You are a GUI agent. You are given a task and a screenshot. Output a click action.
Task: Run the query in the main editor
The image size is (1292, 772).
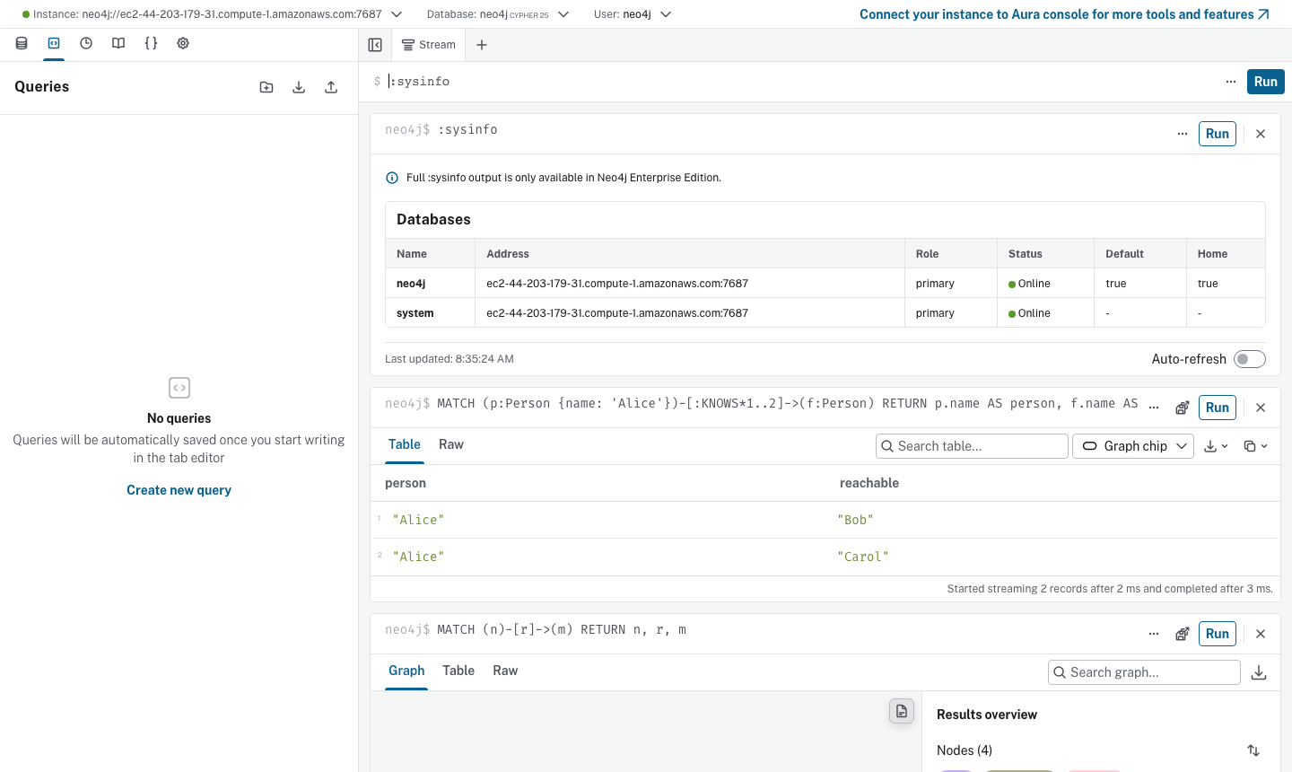[x=1266, y=82]
